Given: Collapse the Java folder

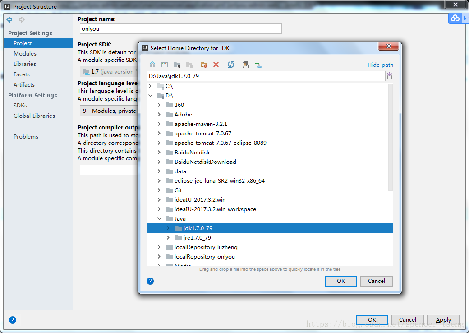Looking at the screenshot, I should pyautogui.click(x=160, y=219).
